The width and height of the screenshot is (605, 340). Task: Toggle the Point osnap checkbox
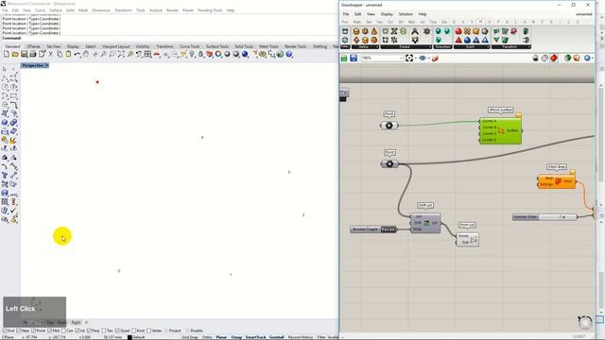[x=34, y=331]
